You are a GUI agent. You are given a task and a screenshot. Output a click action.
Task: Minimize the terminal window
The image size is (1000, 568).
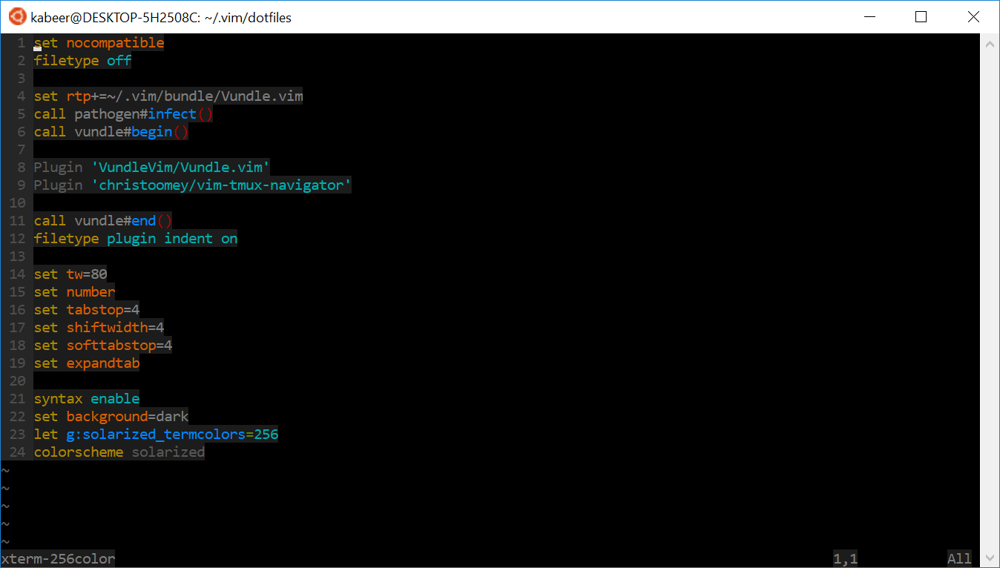pos(869,16)
